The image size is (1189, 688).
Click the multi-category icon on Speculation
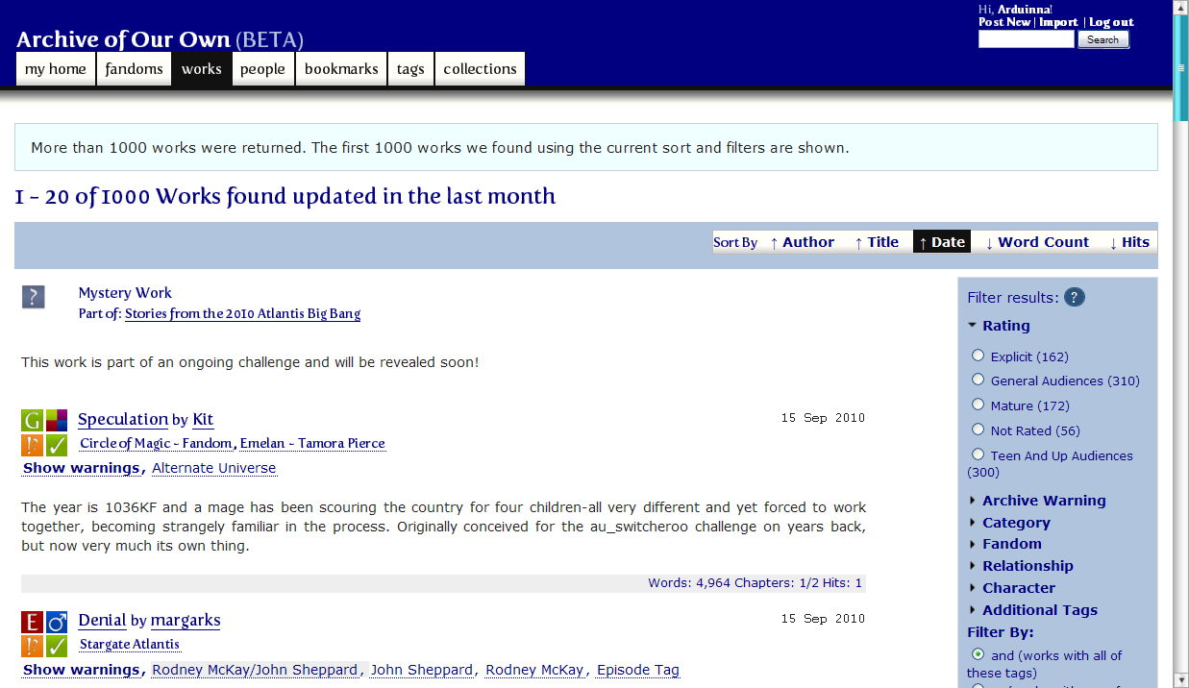[57, 420]
